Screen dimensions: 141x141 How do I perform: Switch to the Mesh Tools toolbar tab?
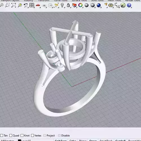(x=114, y=1)
